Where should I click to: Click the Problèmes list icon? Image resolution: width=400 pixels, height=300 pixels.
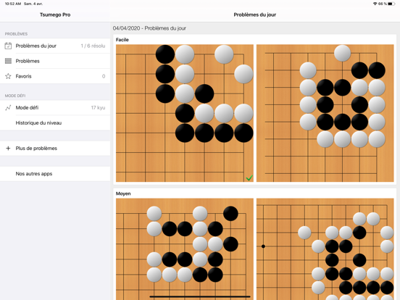tap(8, 61)
